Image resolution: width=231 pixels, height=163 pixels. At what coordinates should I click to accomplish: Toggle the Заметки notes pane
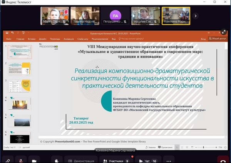(150, 147)
